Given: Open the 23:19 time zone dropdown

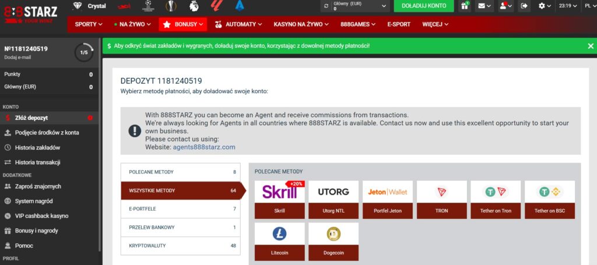Looking at the screenshot, I should [568, 6].
